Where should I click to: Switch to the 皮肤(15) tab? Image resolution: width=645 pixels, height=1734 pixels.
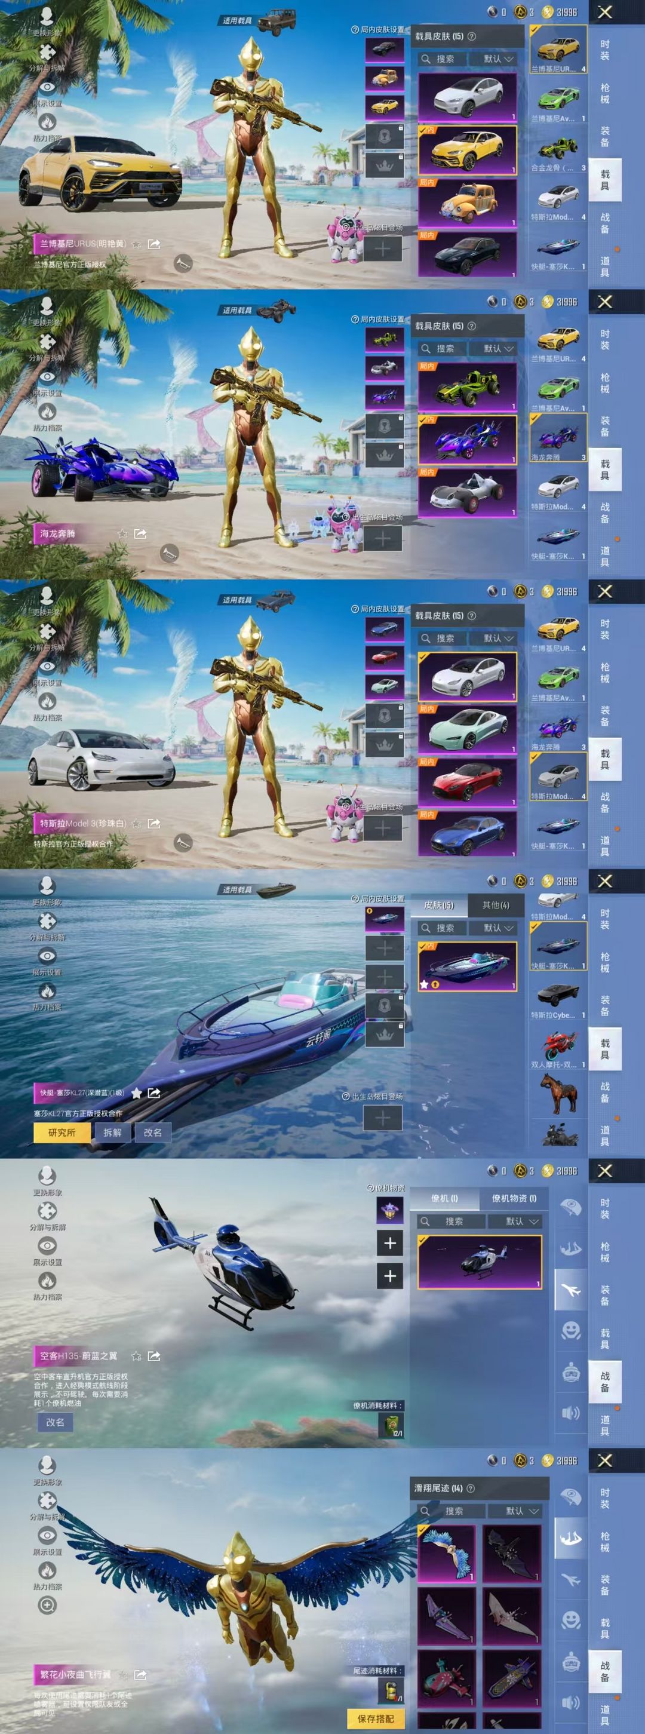click(x=439, y=905)
